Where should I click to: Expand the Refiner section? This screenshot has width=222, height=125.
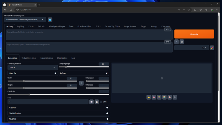pyautogui.click(x=84, y=73)
